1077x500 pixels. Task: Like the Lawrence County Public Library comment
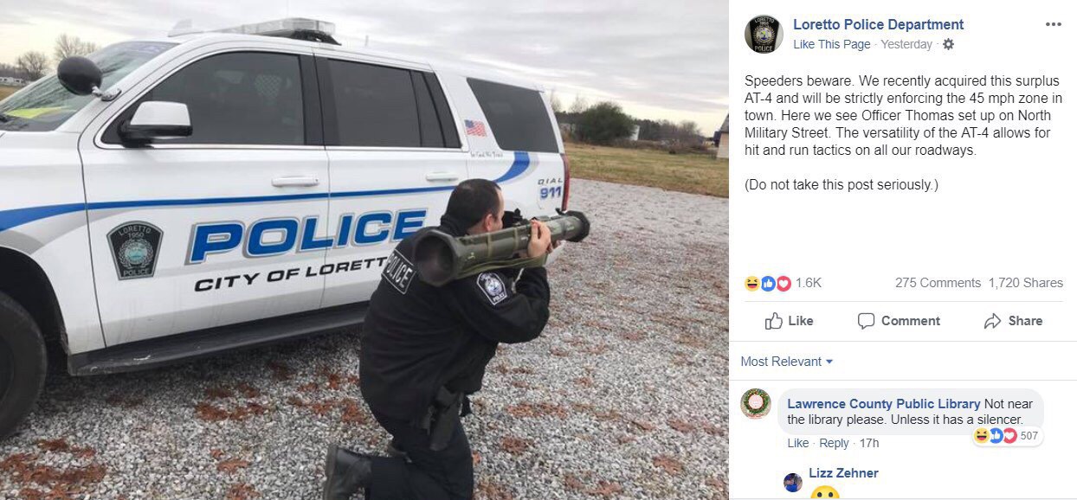(x=798, y=443)
